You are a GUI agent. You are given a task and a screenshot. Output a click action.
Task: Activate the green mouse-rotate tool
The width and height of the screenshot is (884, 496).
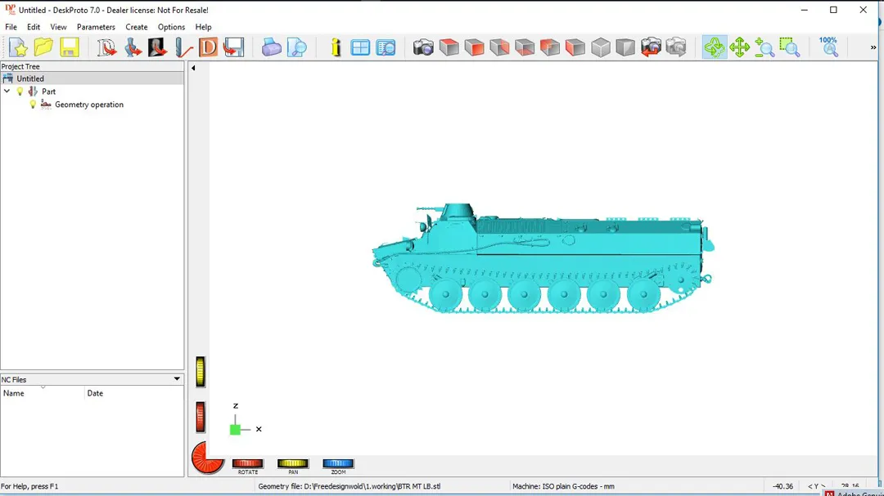(715, 47)
